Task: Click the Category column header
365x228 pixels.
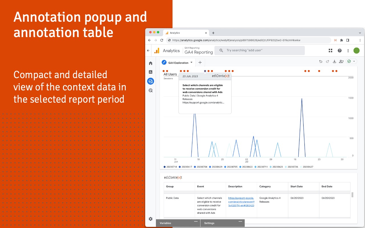Action: (273, 186)
